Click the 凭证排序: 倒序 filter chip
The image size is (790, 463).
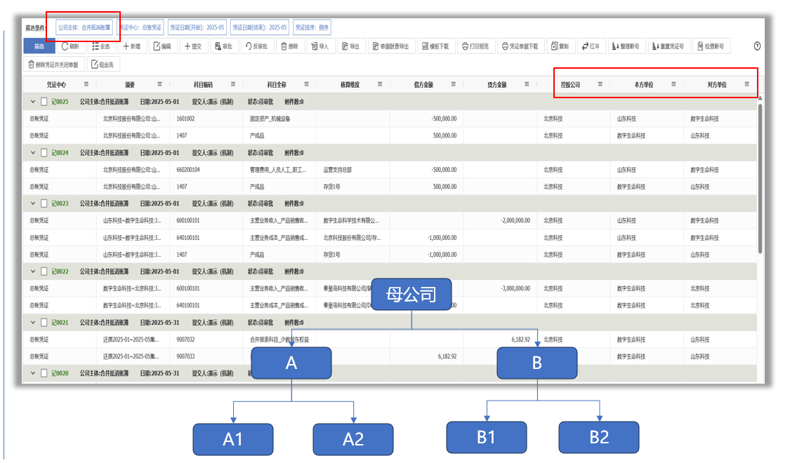click(312, 27)
